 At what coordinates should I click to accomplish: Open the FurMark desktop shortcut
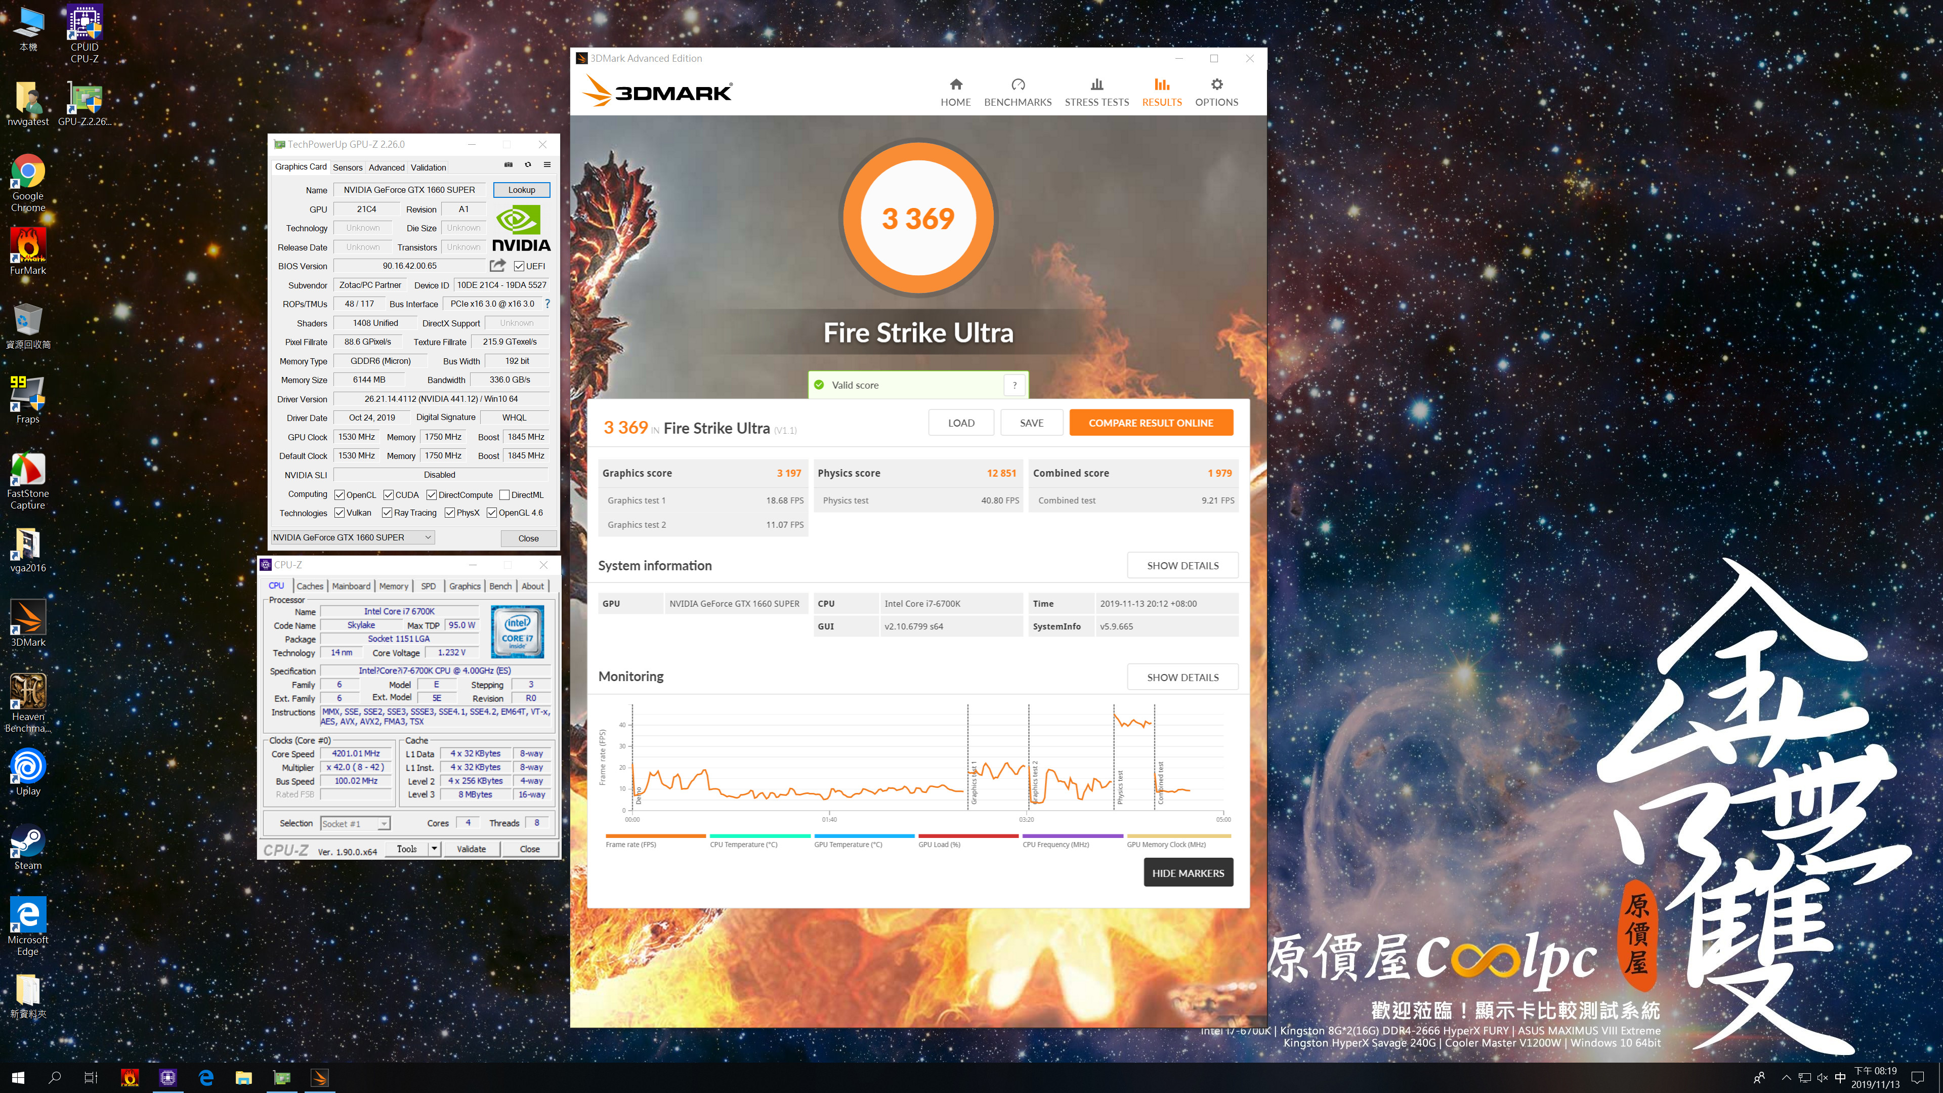coord(28,252)
